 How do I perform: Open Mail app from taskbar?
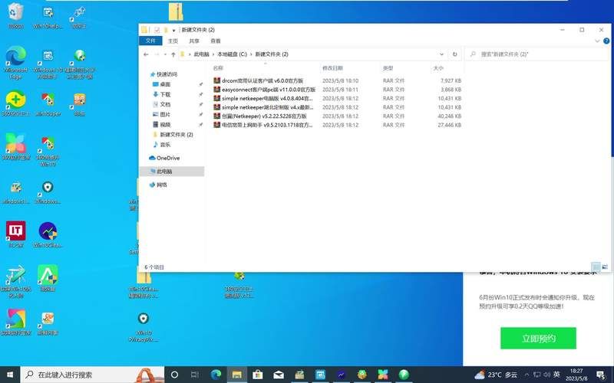[279, 375]
